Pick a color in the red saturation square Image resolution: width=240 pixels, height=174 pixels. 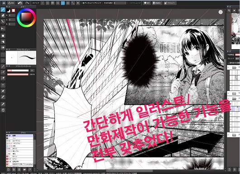(26, 18)
